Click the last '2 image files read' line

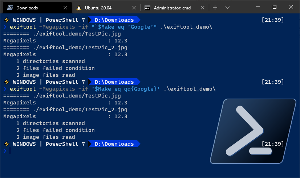coord(45,137)
